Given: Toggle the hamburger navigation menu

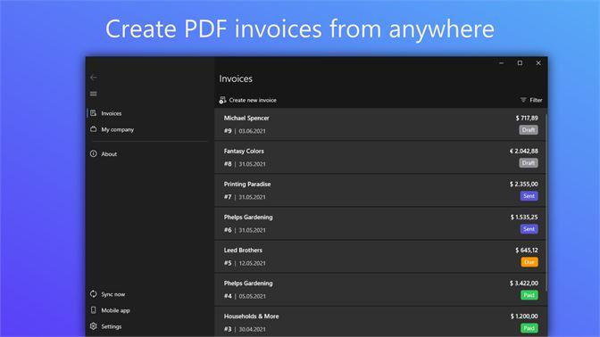Looking at the screenshot, I should (x=94, y=94).
